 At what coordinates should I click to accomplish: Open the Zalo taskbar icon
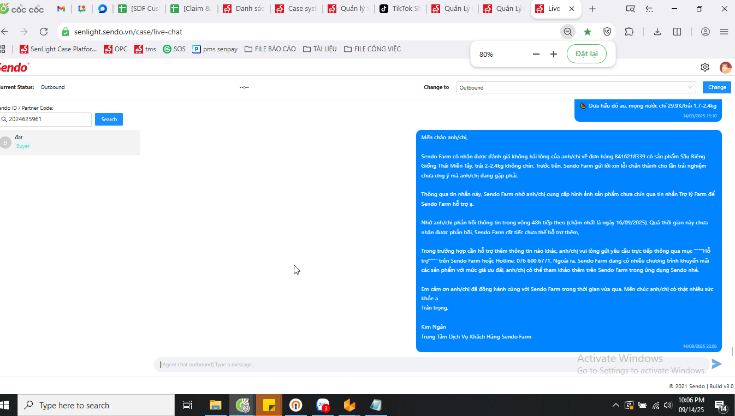point(323,405)
